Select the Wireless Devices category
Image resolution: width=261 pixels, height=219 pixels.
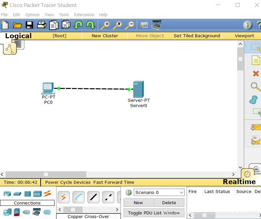pyautogui.click(x=37, y=194)
